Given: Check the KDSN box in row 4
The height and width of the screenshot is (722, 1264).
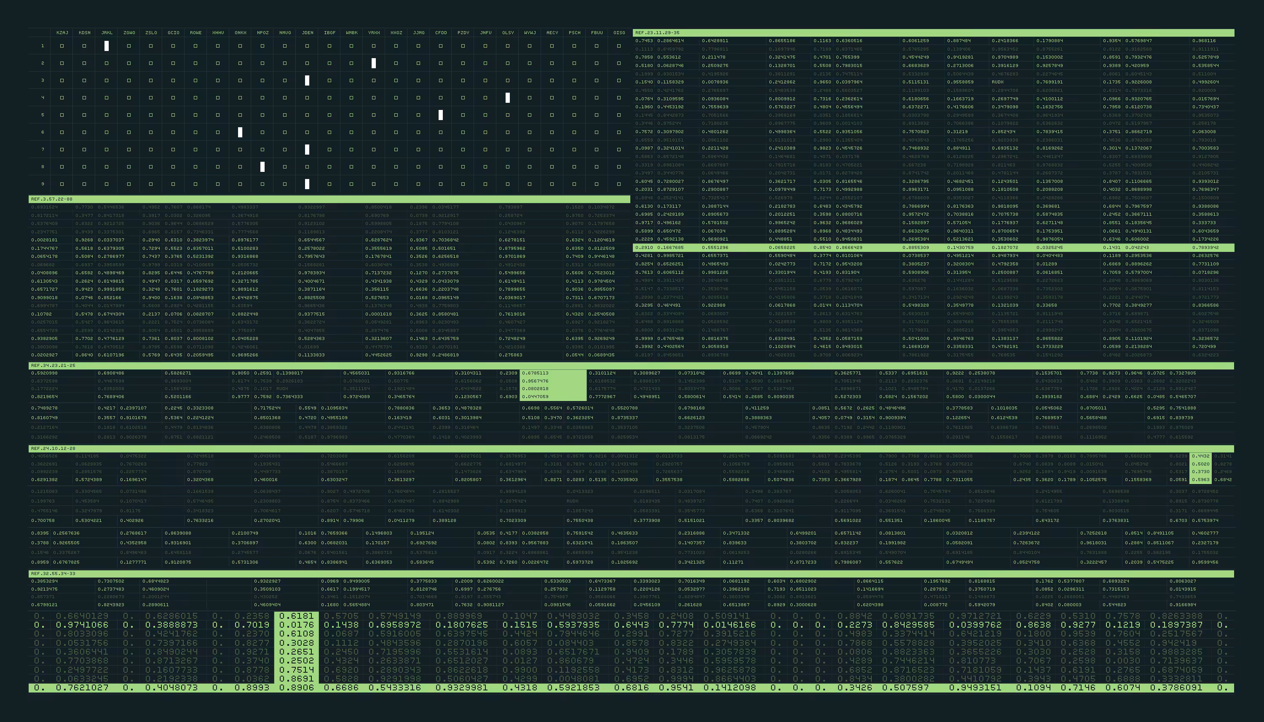Looking at the screenshot, I should point(84,98).
